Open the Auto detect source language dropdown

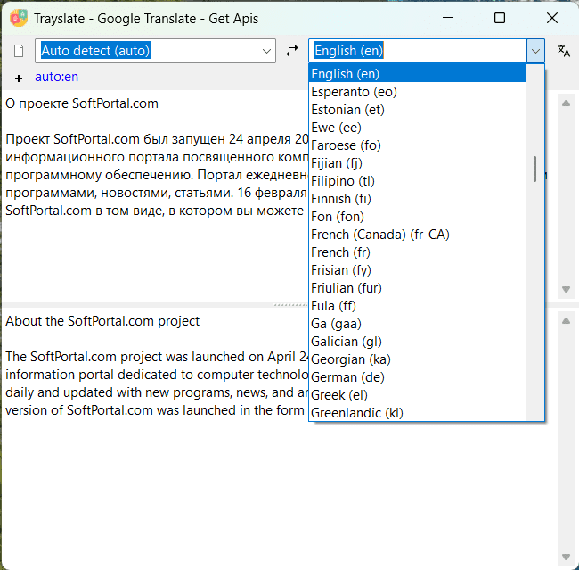(x=266, y=51)
